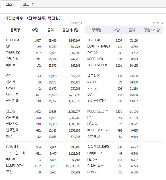Open KODEX 200 in the 22.03.14 list
The image size is (166, 180).
(x=95, y=59)
